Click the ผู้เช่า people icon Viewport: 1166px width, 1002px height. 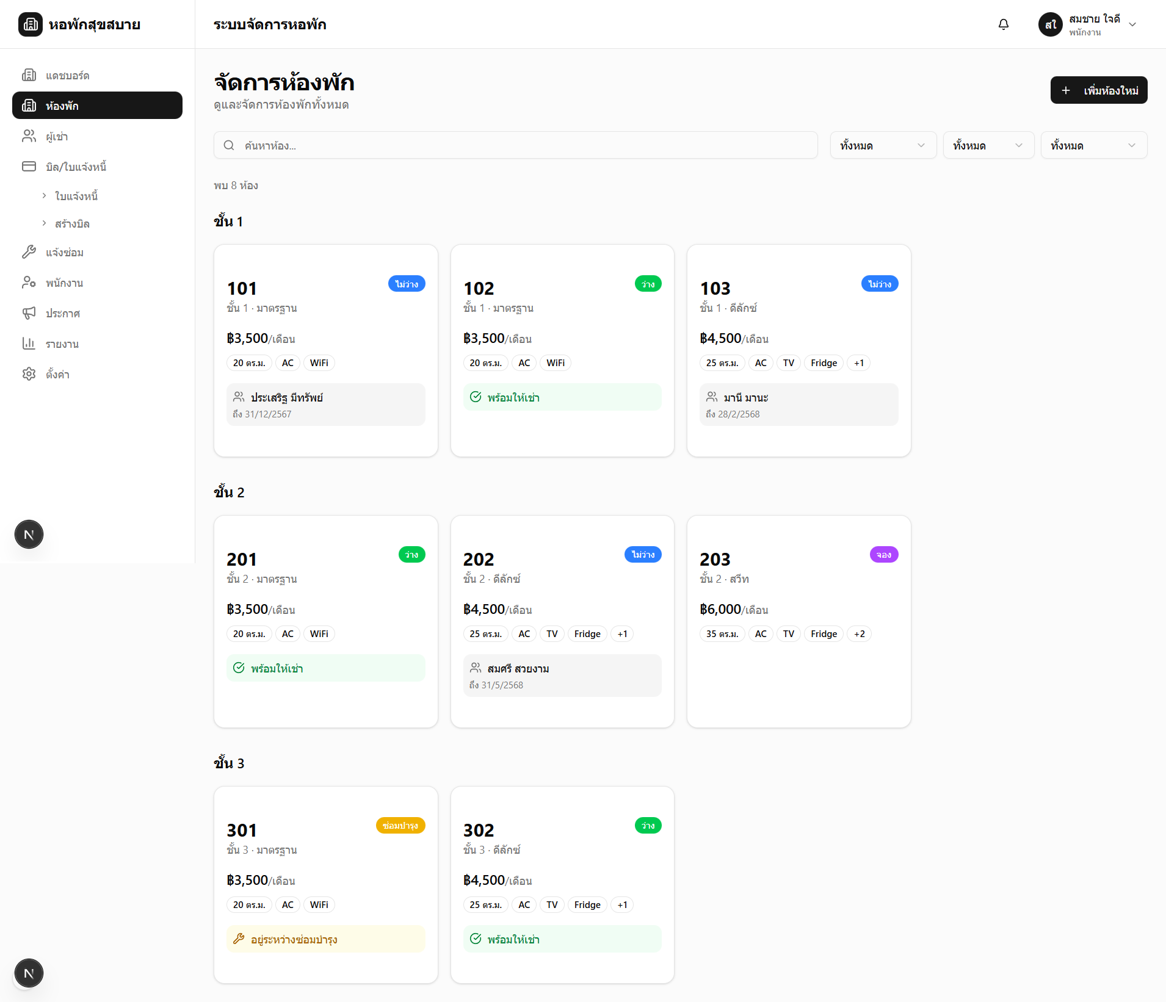tap(29, 136)
